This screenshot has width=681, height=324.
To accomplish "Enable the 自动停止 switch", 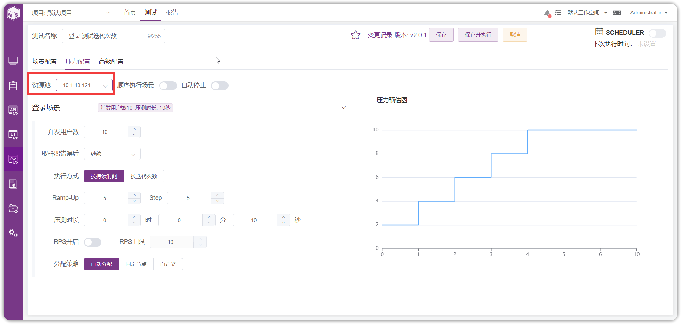I will click(220, 85).
